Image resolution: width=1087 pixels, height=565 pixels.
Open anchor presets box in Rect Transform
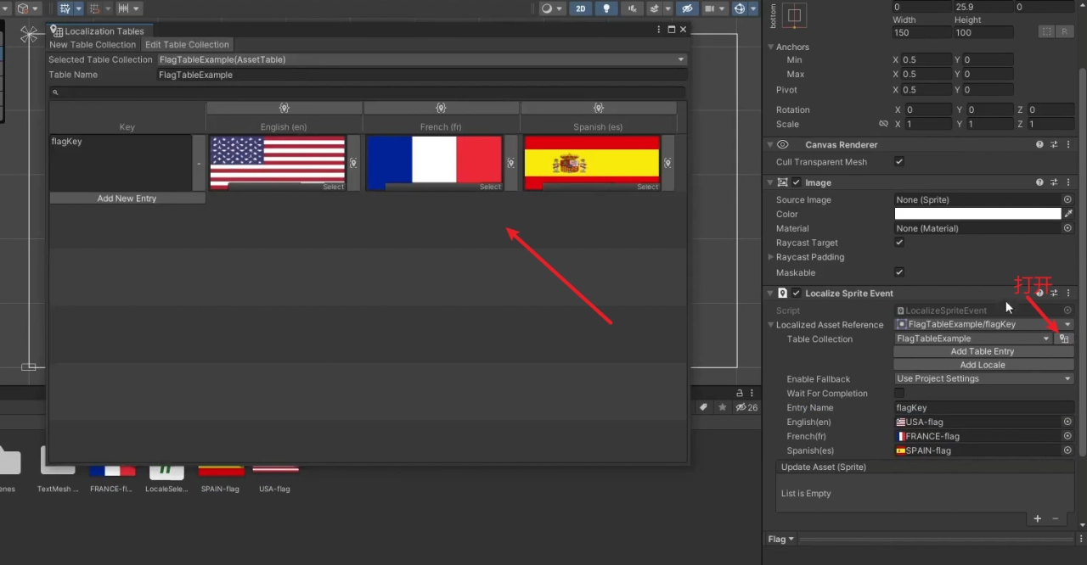click(794, 15)
